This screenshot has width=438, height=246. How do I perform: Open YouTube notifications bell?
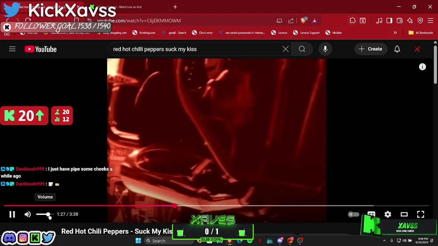pyautogui.click(x=397, y=49)
